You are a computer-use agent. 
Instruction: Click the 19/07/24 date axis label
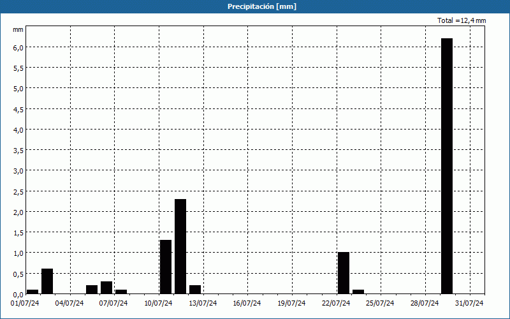[x=291, y=303]
